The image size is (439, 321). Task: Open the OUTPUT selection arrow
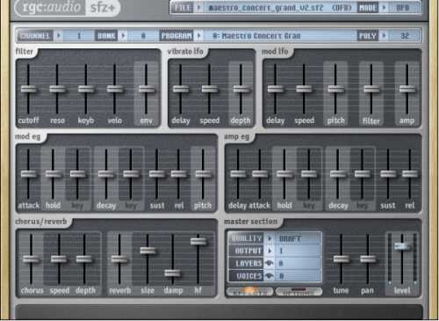click(270, 251)
